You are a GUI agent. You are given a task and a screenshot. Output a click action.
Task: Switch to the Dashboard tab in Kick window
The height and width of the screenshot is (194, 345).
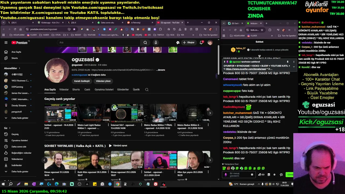pos(235,23)
